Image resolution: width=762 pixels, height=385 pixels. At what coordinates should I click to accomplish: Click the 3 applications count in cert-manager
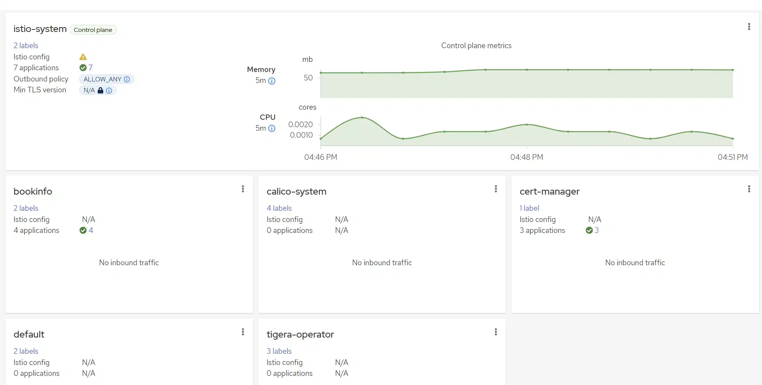point(597,230)
